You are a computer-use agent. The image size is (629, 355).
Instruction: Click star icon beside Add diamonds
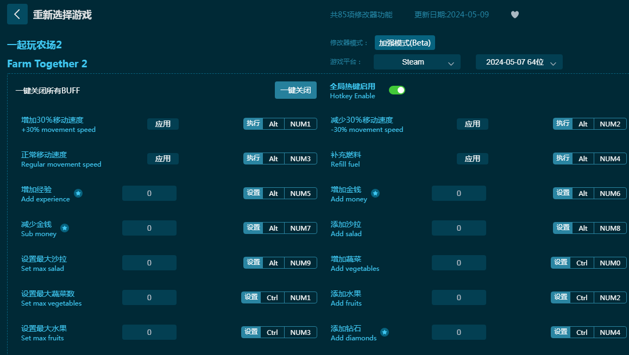(x=385, y=332)
